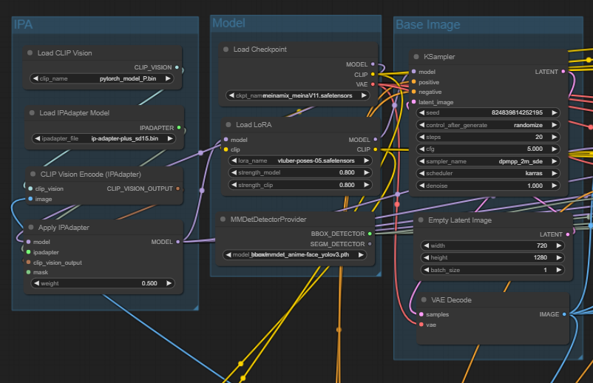
Task: Click the denoise 1.000 value field
Action: pyautogui.click(x=488, y=186)
